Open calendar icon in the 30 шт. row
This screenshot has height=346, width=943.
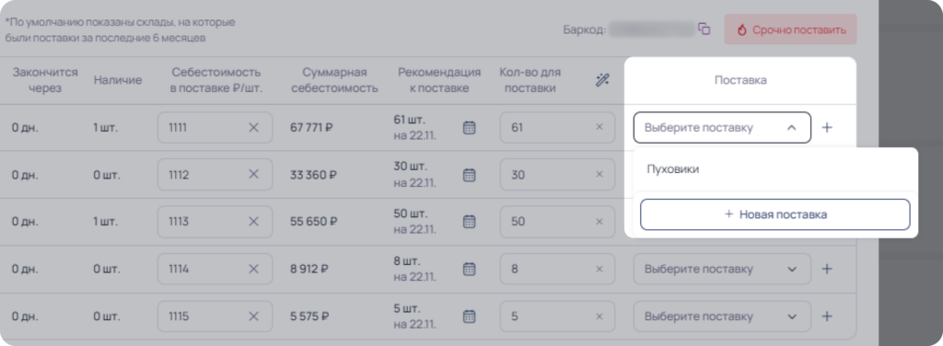click(469, 175)
